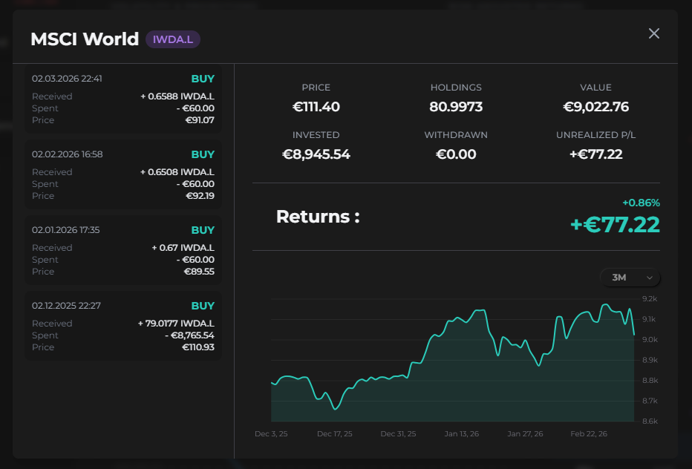
Task: Close the MSCI World dialog
Action: tap(653, 33)
